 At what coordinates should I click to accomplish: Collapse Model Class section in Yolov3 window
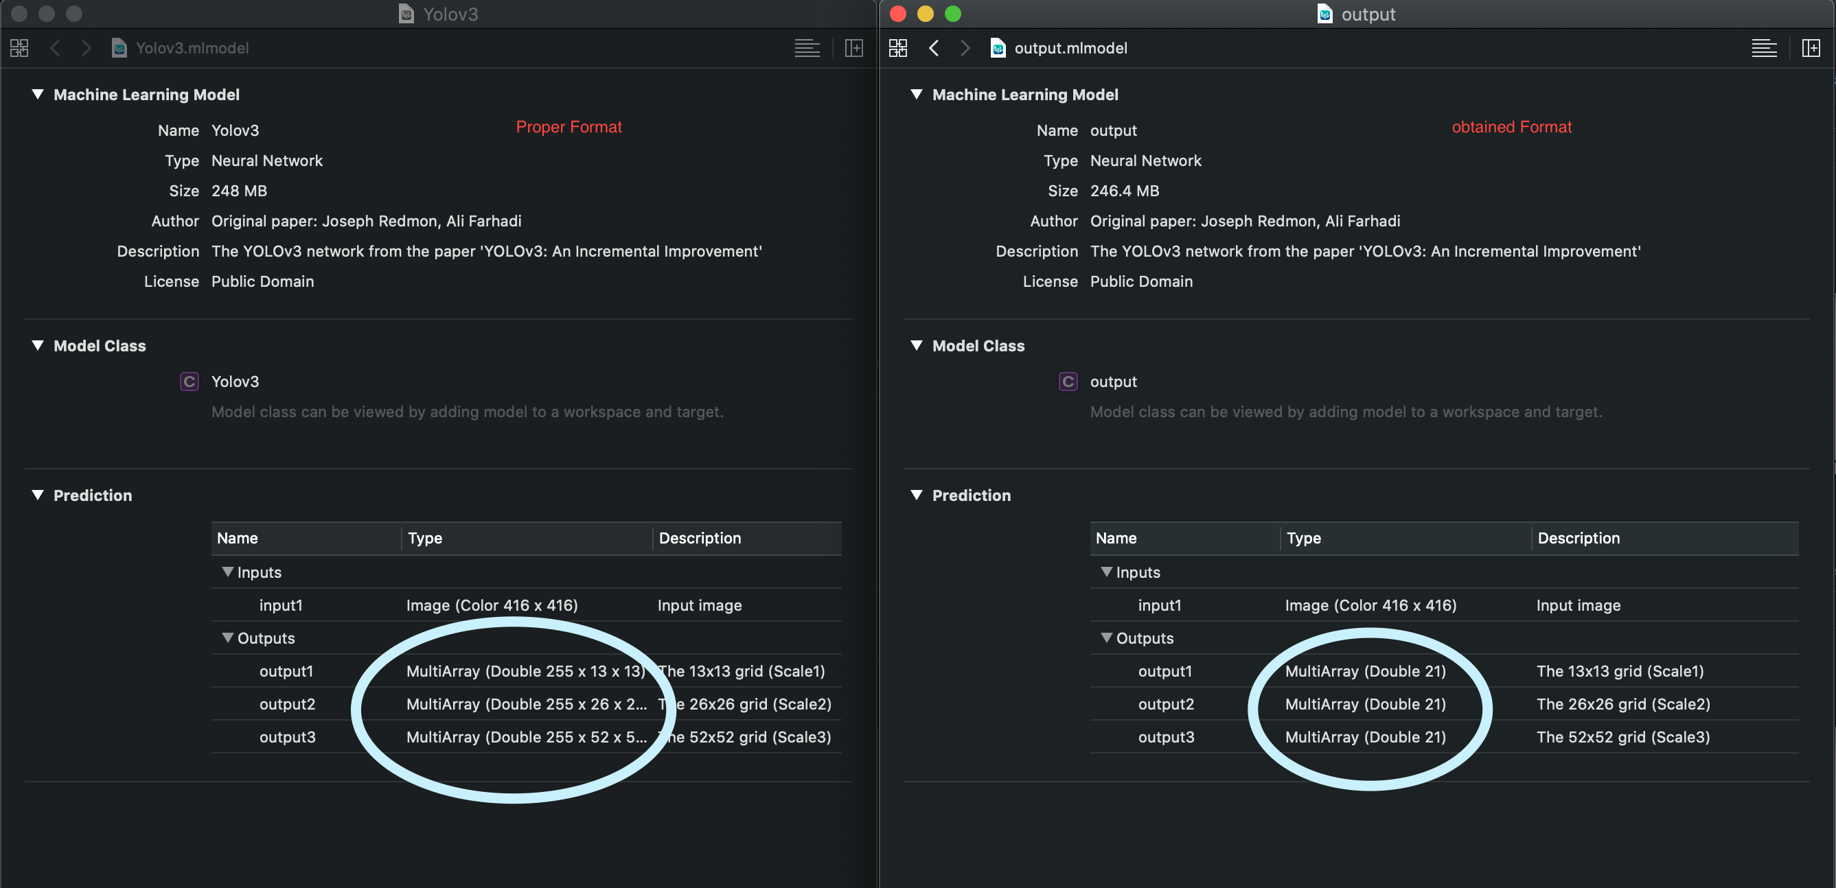(x=38, y=346)
